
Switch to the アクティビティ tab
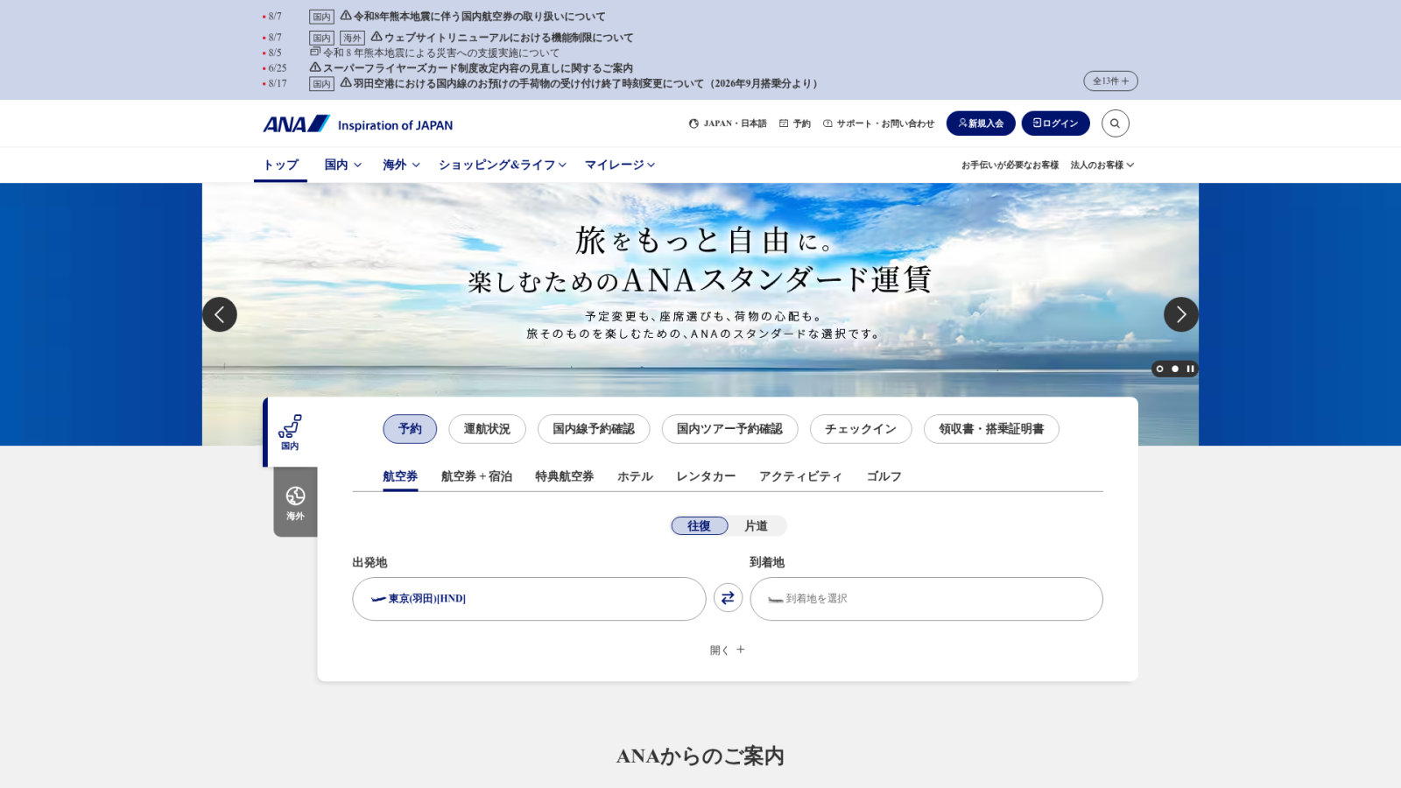pyautogui.click(x=800, y=476)
